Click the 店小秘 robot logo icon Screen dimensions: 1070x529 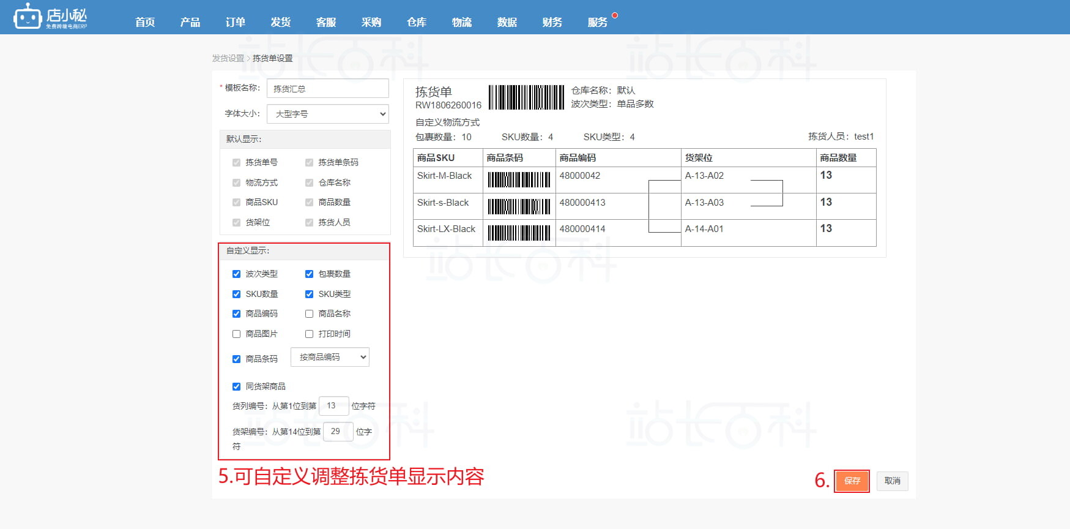(x=27, y=17)
